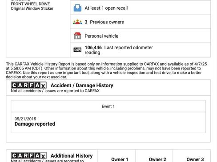Open the Original Window Sticker link
Image resolution: width=217 pixels, height=162 pixels.
point(32,8)
